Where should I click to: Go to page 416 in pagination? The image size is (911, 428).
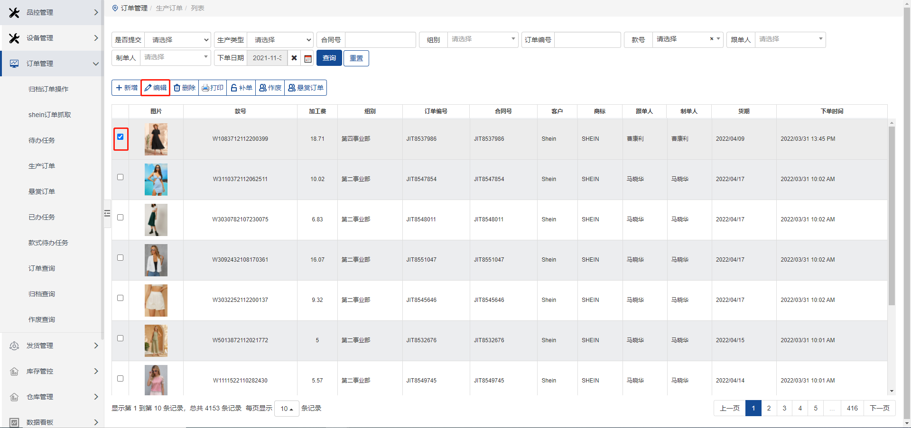coord(852,408)
